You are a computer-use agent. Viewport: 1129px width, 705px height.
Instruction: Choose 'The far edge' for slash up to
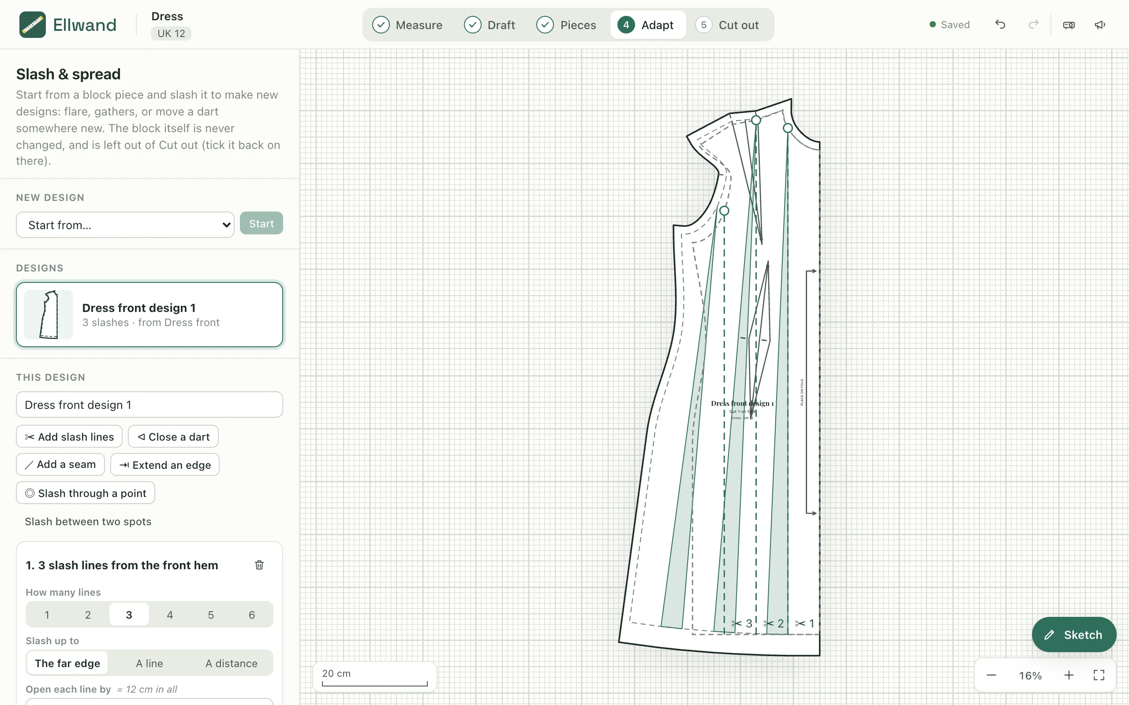(x=67, y=663)
